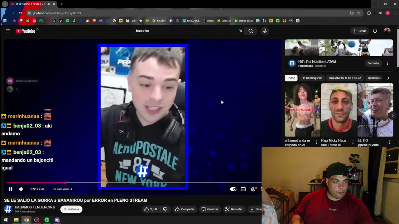
Task: Bookmark this page with the star
Action: 358,13
